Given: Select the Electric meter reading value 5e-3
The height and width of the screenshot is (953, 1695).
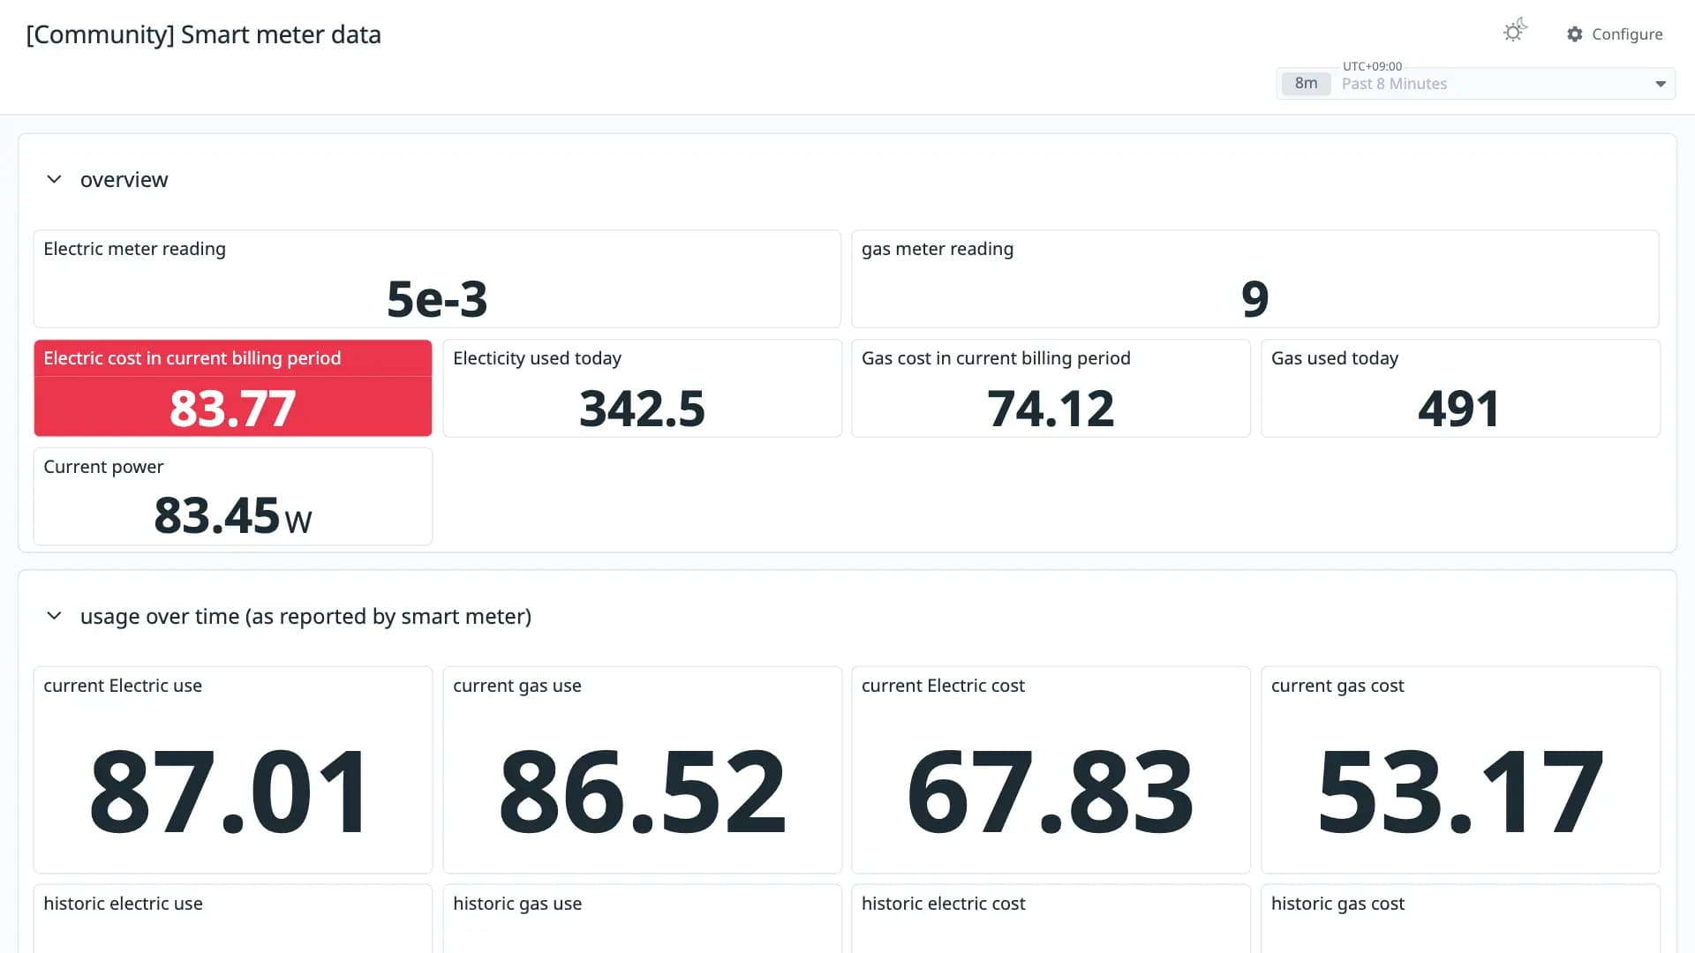Looking at the screenshot, I should click(x=437, y=298).
